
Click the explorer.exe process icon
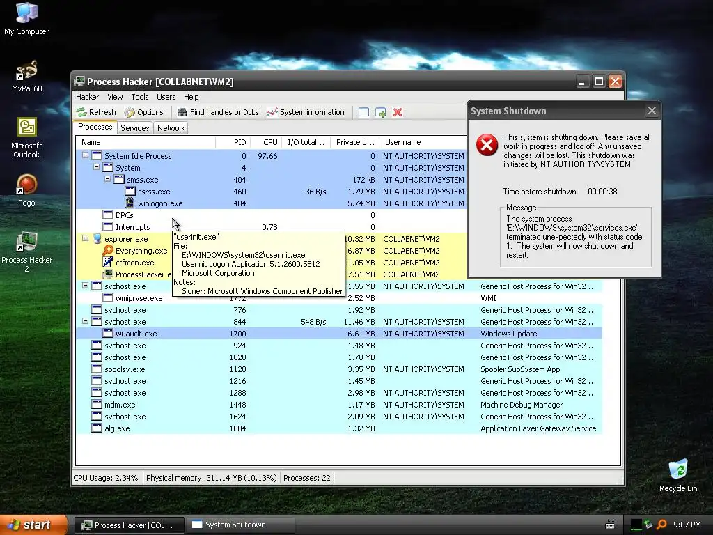pyautogui.click(x=97, y=238)
